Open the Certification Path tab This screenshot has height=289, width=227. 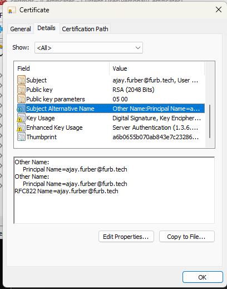tap(85, 29)
